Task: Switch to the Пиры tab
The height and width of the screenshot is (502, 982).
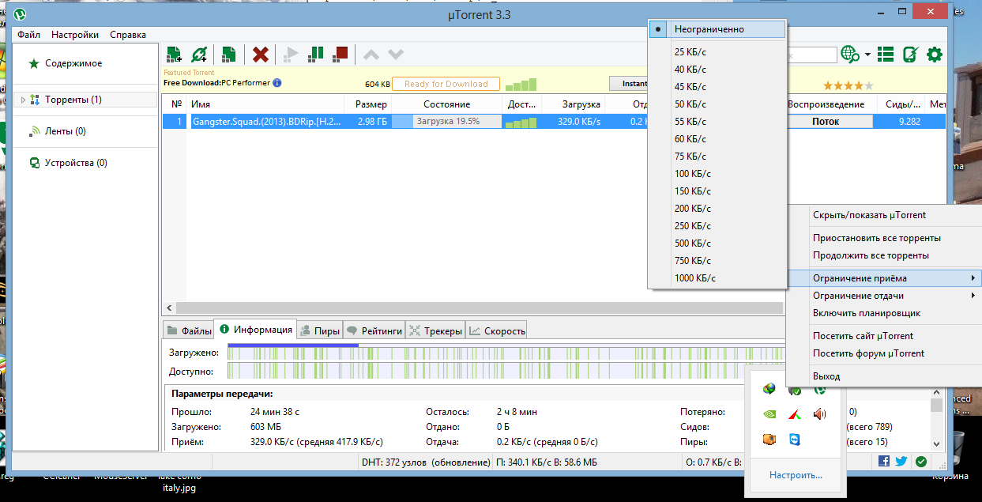Action: pos(319,330)
